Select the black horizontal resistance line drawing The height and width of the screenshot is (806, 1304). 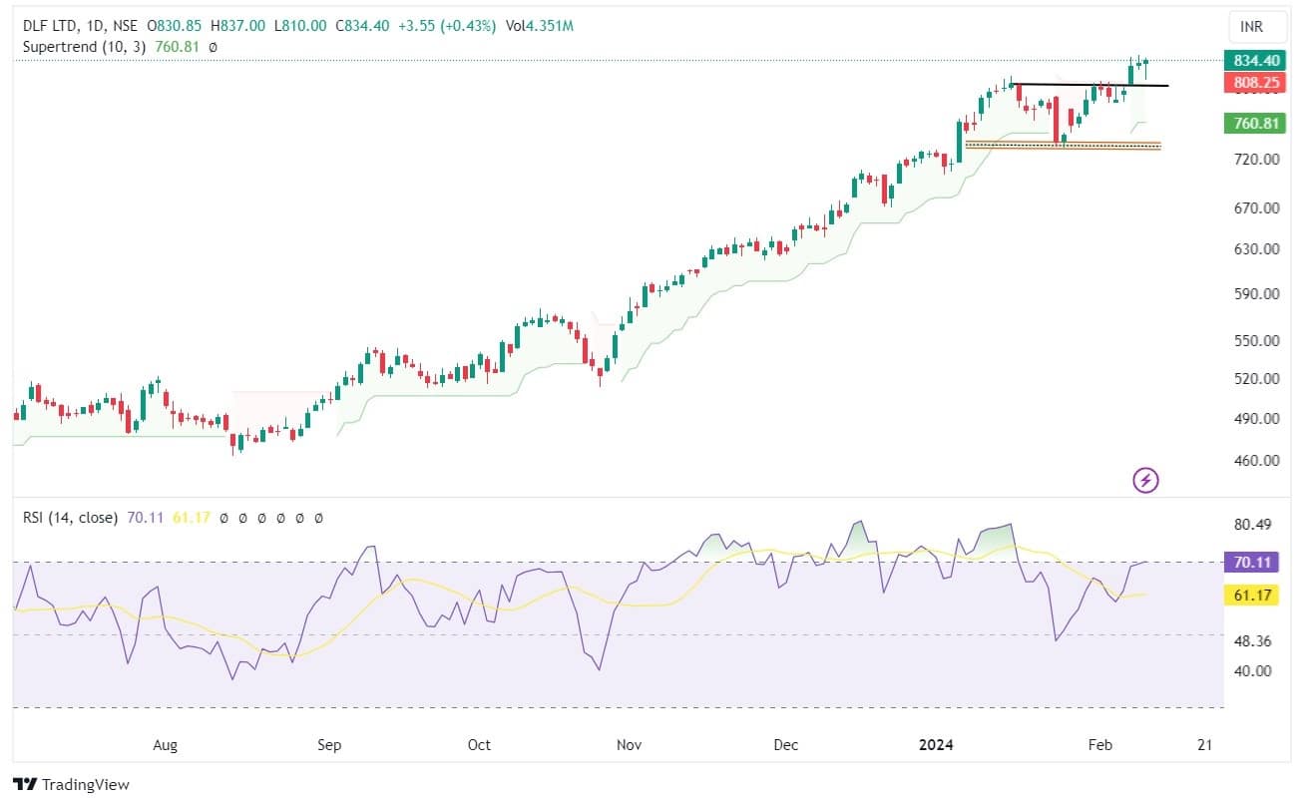1089,85
